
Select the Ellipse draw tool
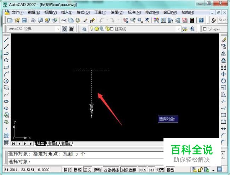click(x=6, y=101)
